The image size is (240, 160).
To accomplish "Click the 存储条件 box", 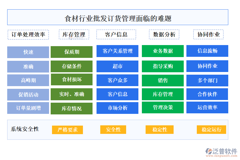I will pos(72,66).
